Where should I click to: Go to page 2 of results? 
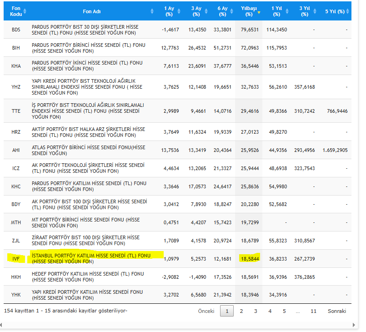(x=241, y=311)
